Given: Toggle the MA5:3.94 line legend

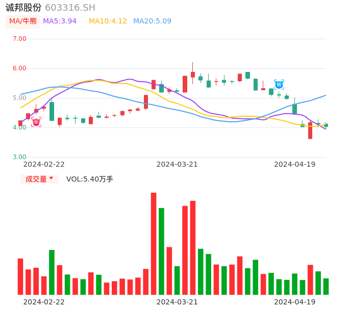Looking at the screenshot, I should [60, 21].
